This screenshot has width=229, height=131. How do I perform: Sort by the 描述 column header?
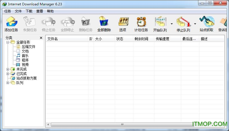coord(212,39)
